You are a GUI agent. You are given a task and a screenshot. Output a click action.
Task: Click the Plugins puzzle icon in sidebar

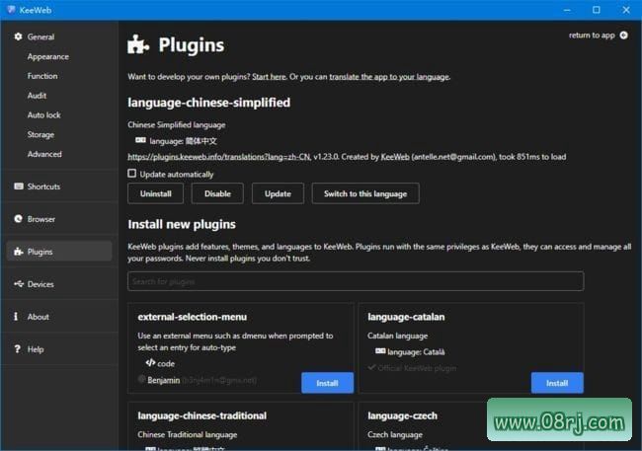18,252
